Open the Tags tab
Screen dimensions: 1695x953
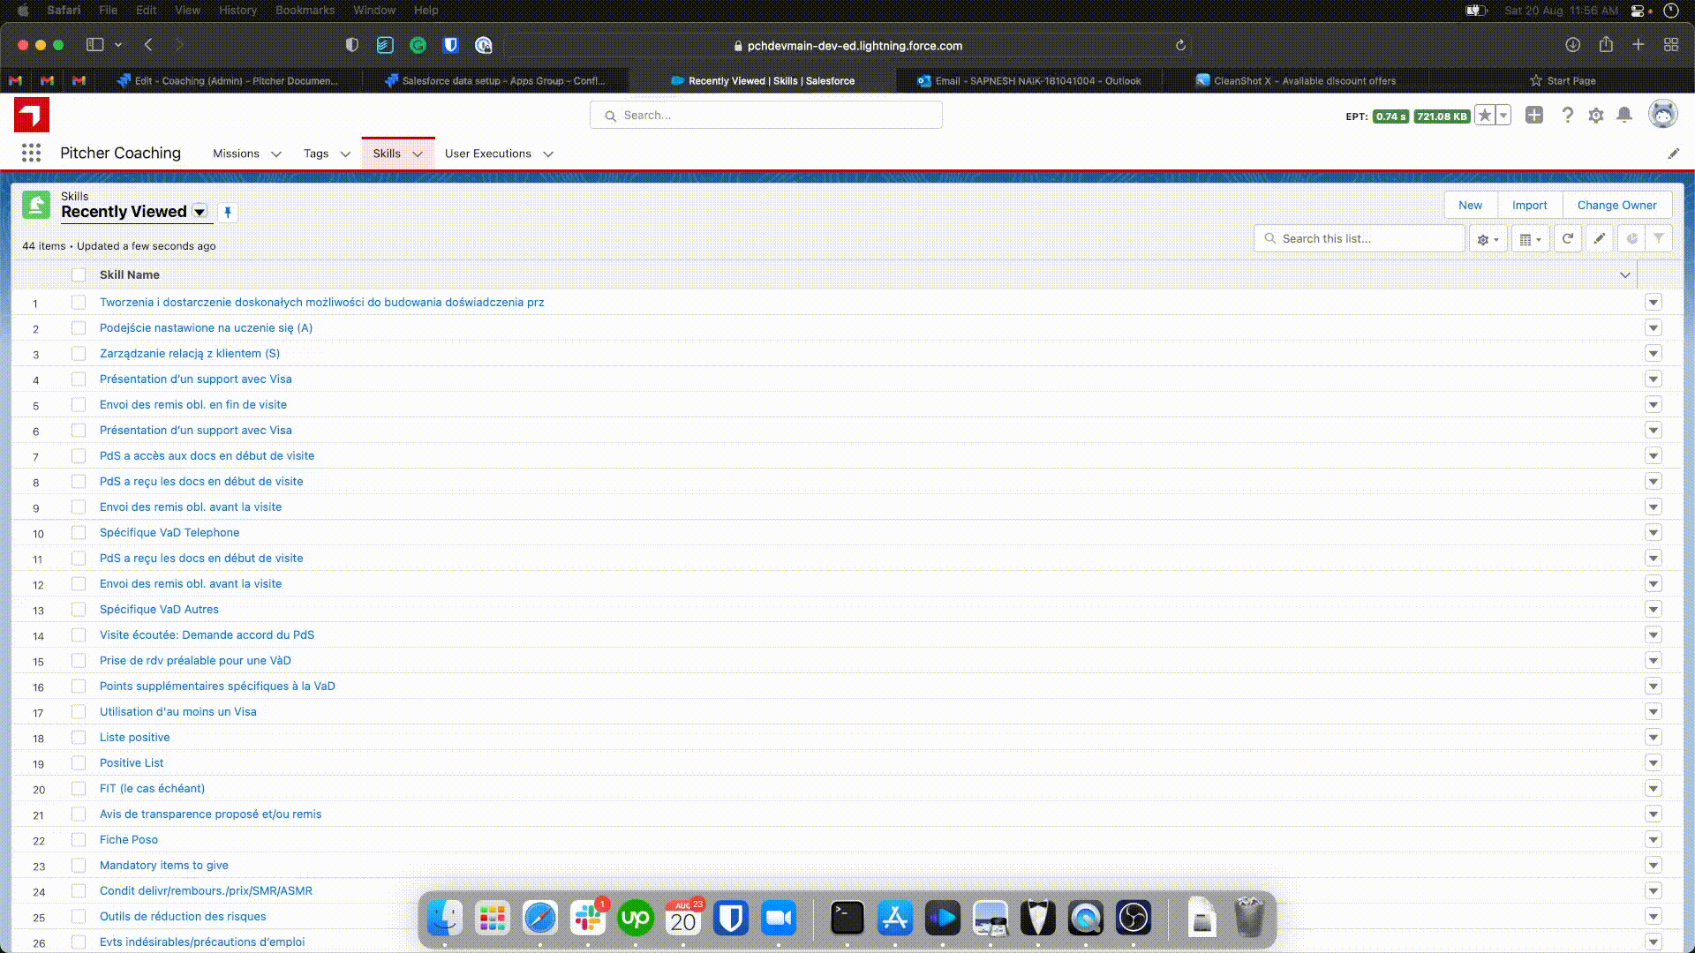click(315, 154)
